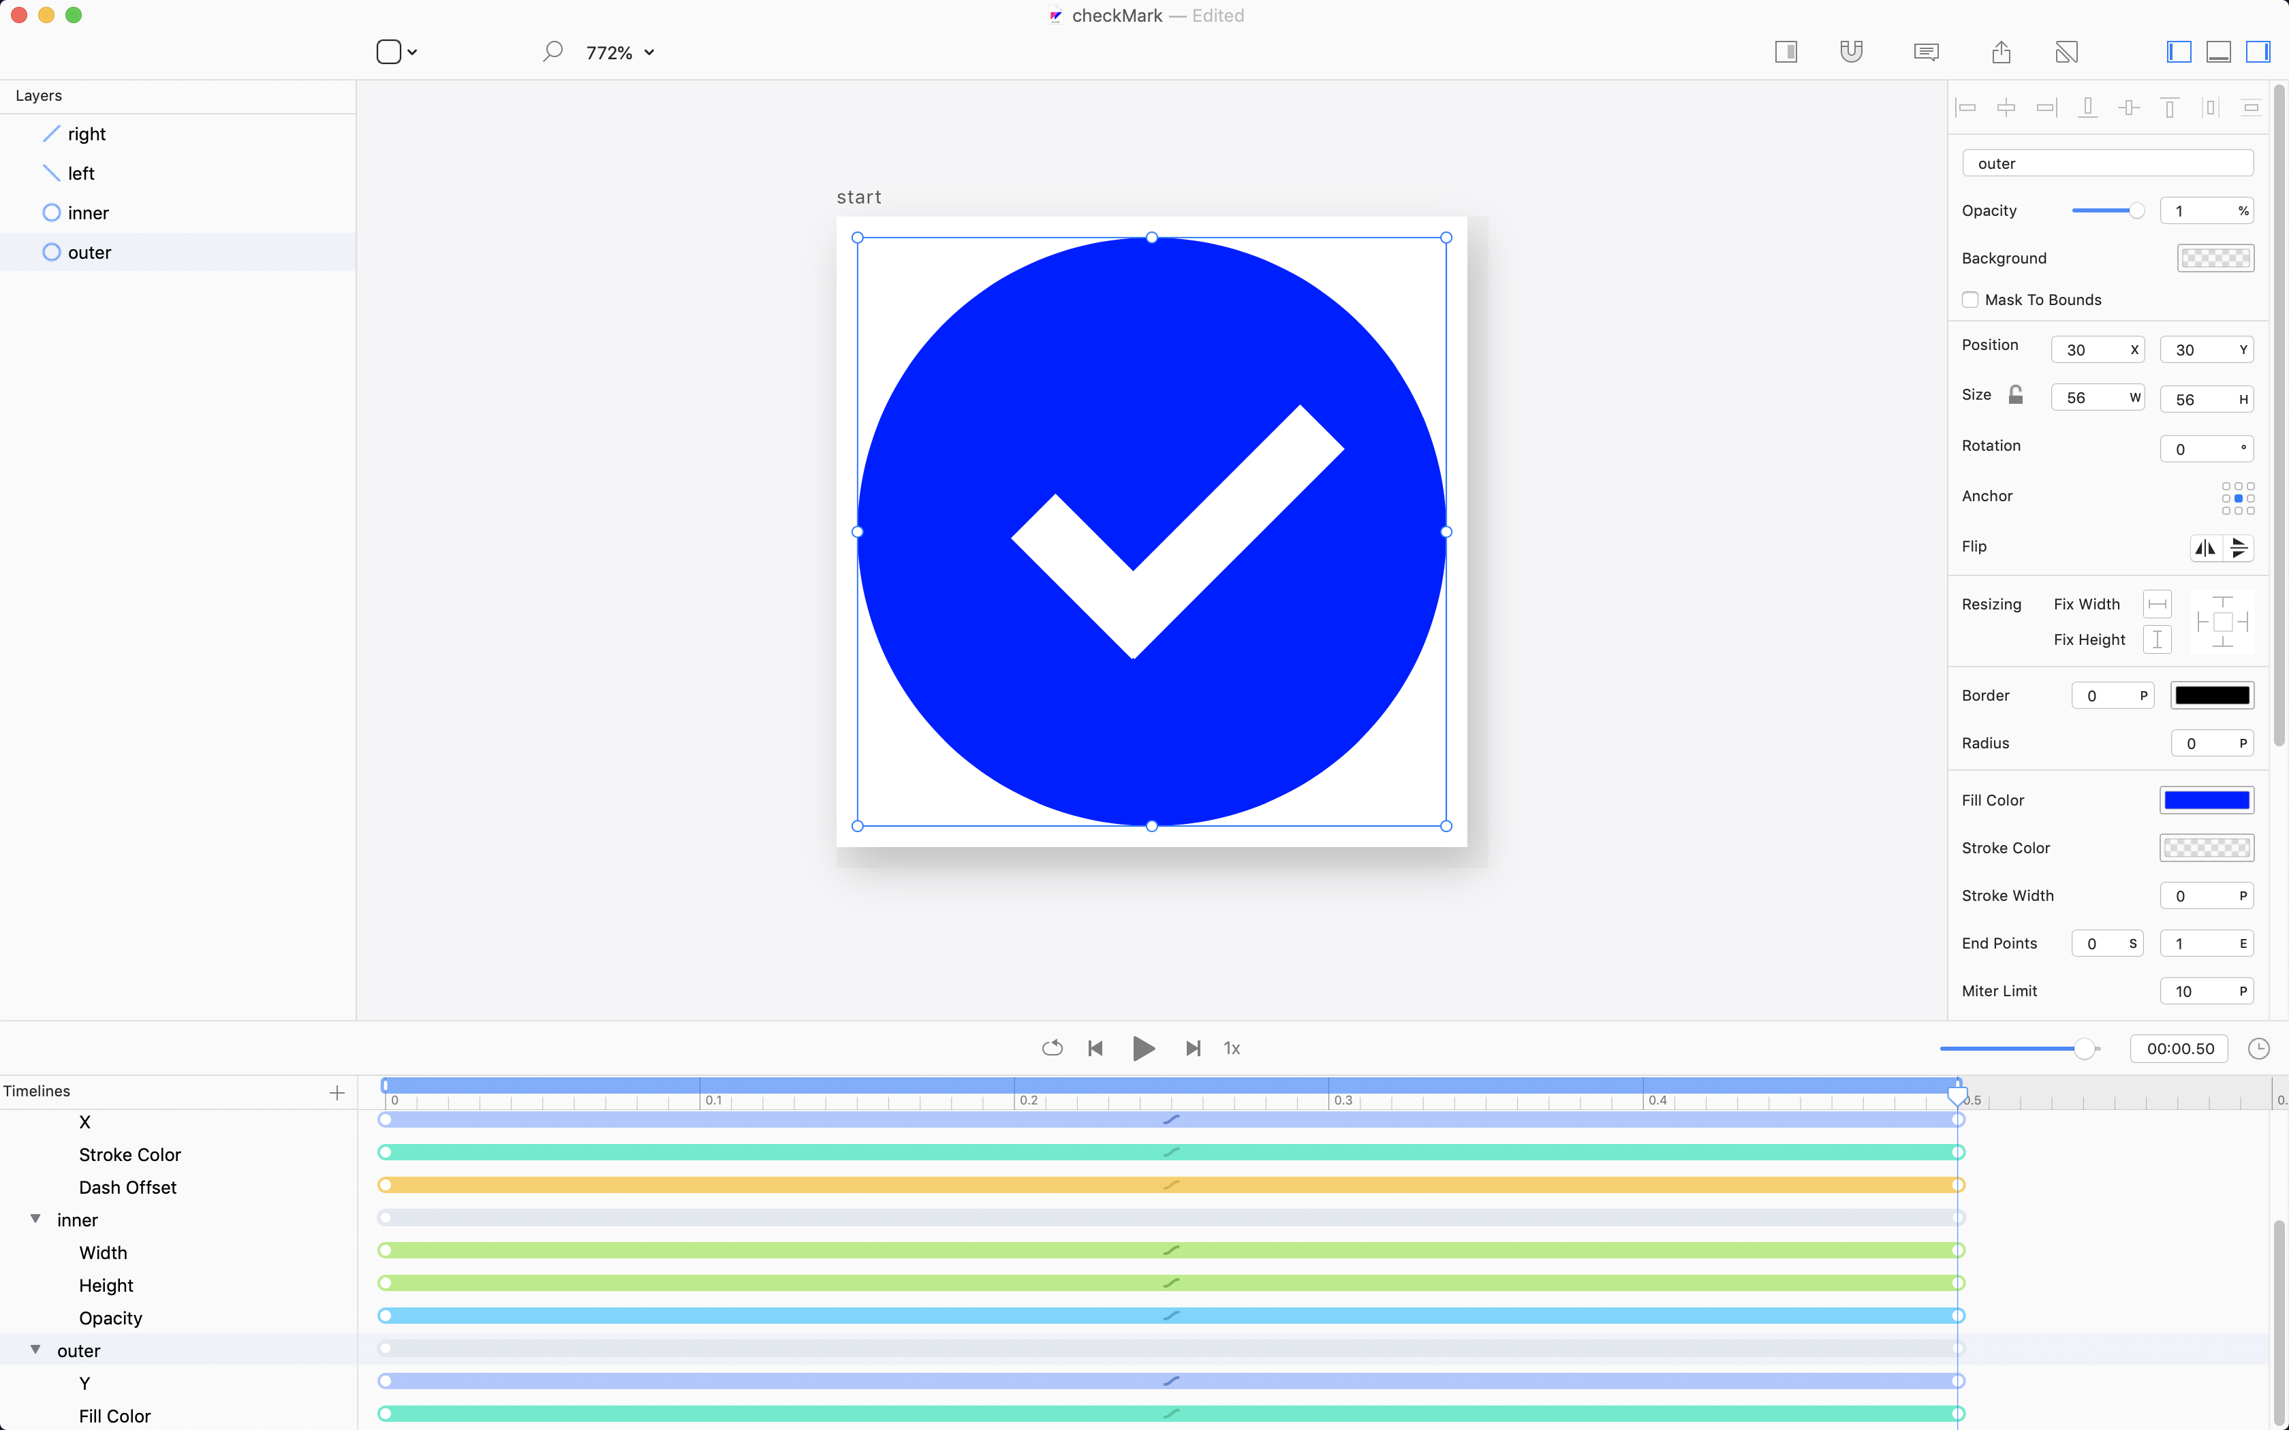Click the align bottom edges icon
2289x1430 pixels.
(2087, 108)
